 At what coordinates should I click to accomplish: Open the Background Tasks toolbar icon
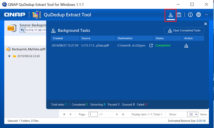(x=171, y=15)
